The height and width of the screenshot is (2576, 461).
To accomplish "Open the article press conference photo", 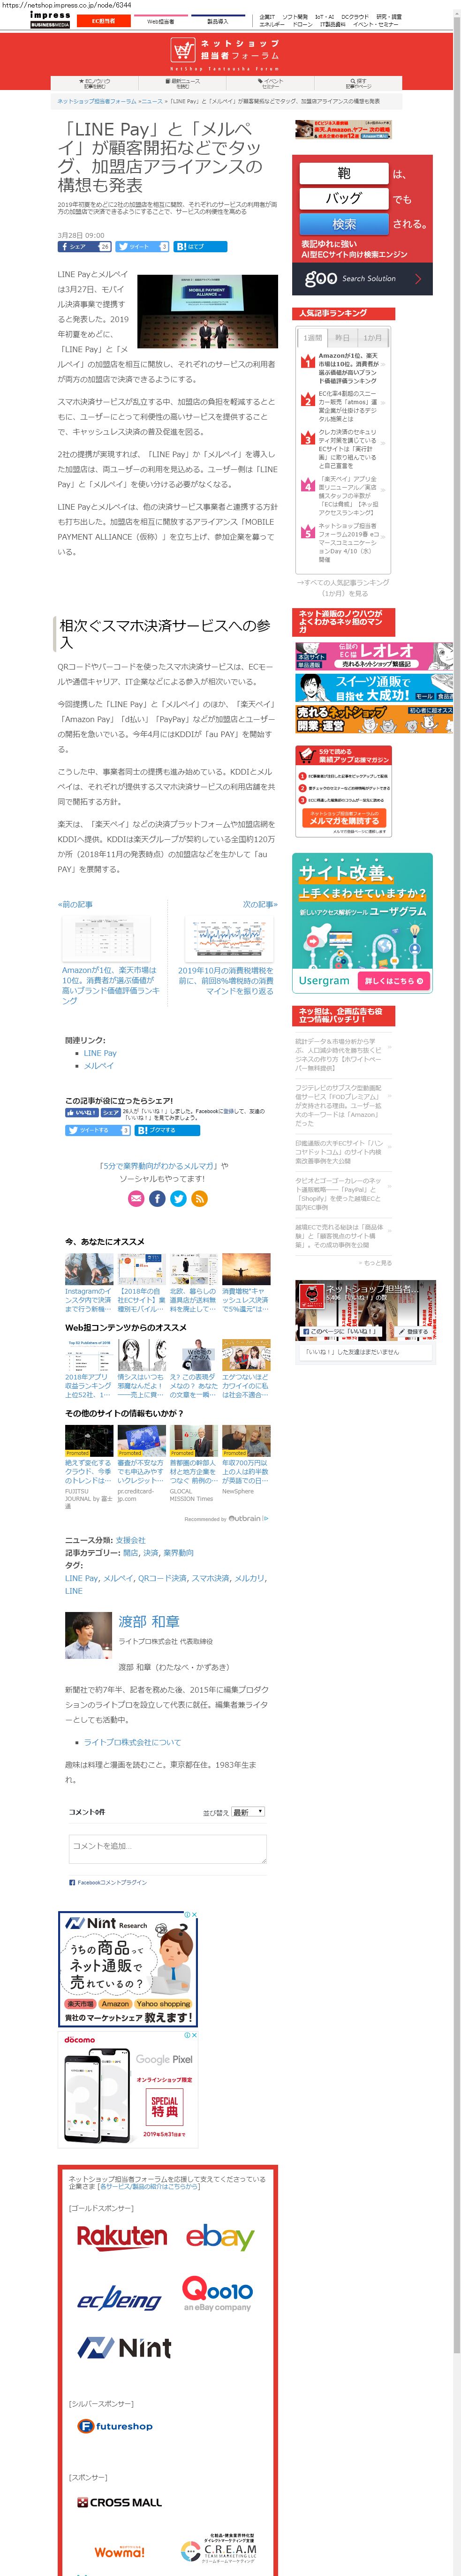I will click(206, 310).
